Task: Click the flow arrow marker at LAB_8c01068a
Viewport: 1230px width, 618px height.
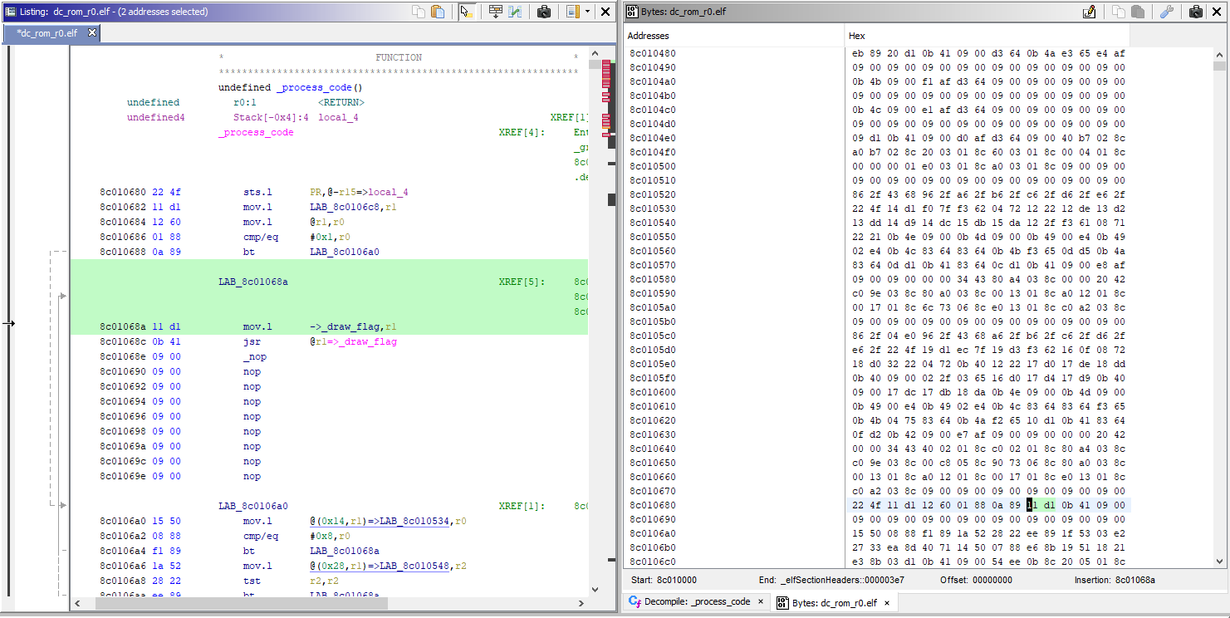Action: pyautogui.click(x=63, y=296)
